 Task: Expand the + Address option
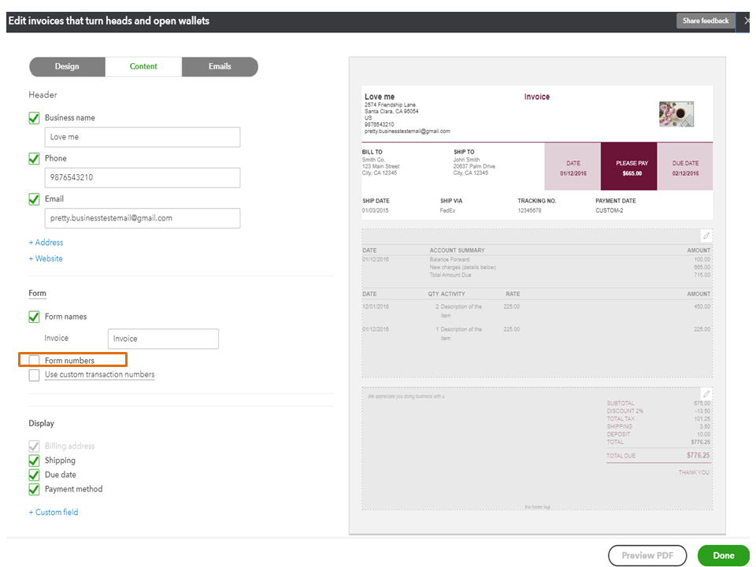(46, 243)
